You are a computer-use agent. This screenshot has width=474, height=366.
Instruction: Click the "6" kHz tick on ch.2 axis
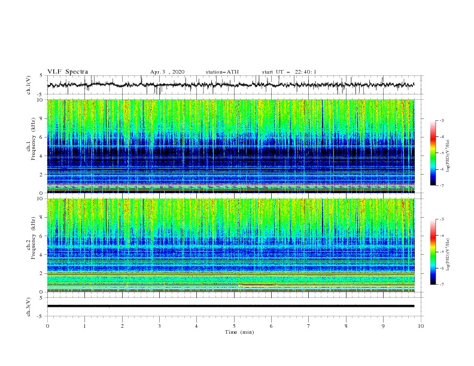(41, 236)
